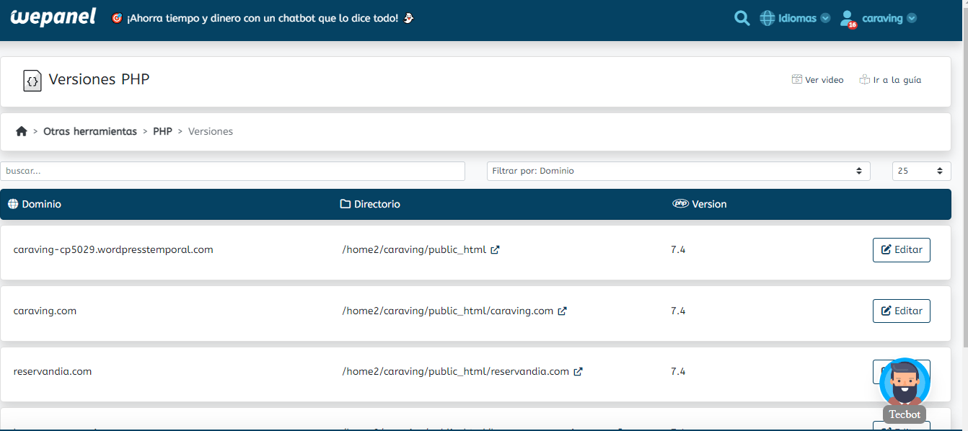Open the Ver video link
This screenshot has height=431, width=968.
coord(817,80)
